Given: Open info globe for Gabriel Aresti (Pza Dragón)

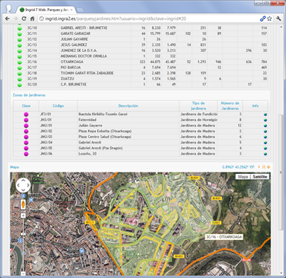Looking at the screenshot, I should (x=265, y=148).
